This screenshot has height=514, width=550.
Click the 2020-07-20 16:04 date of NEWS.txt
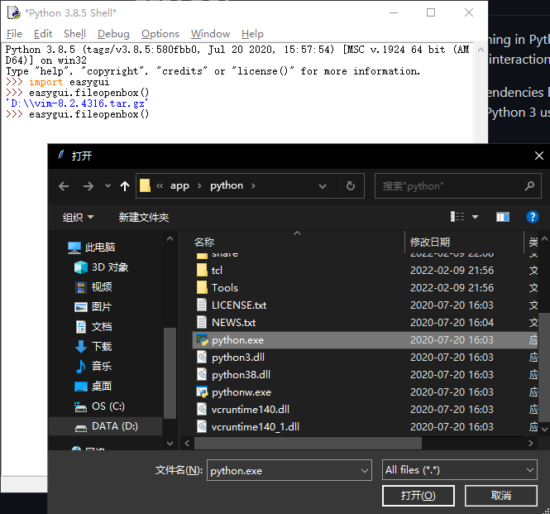[452, 322]
